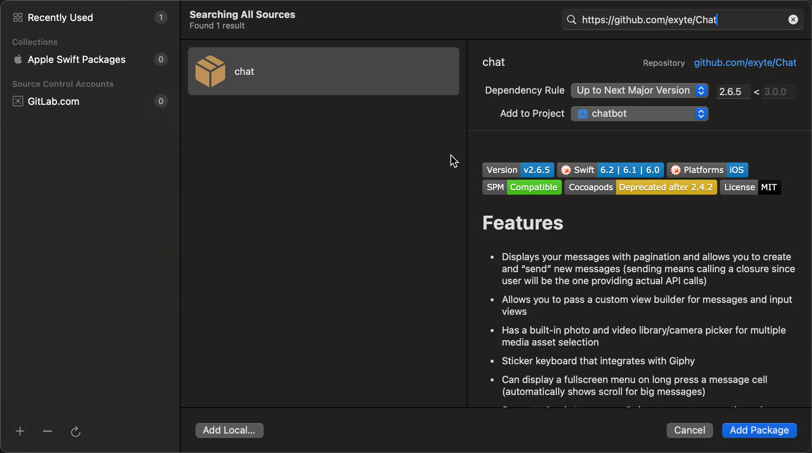The width and height of the screenshot is (812, 453).
Task: Click the GitLab.com account icon
Action: [x=18, y=101]
